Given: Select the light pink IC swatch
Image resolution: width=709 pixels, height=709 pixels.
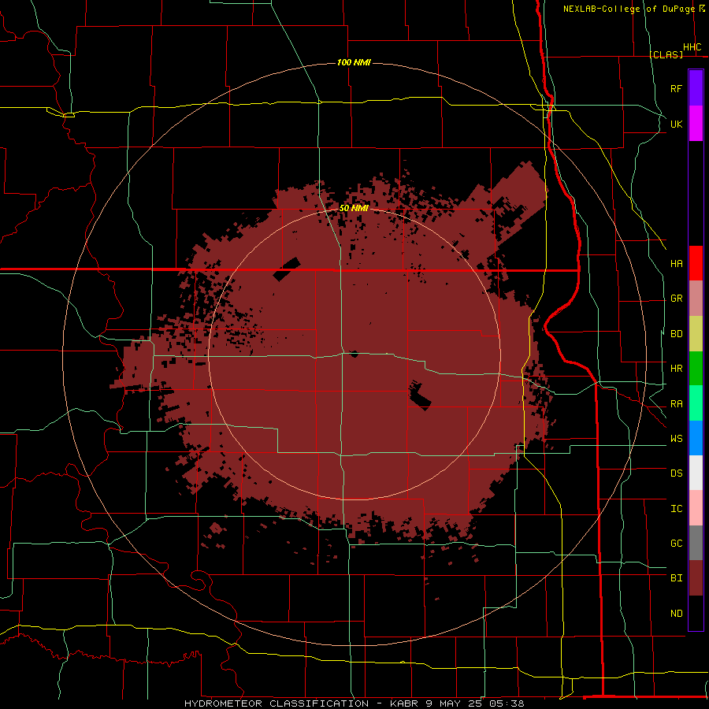Looking at the screenshot, I should point(696,508).
